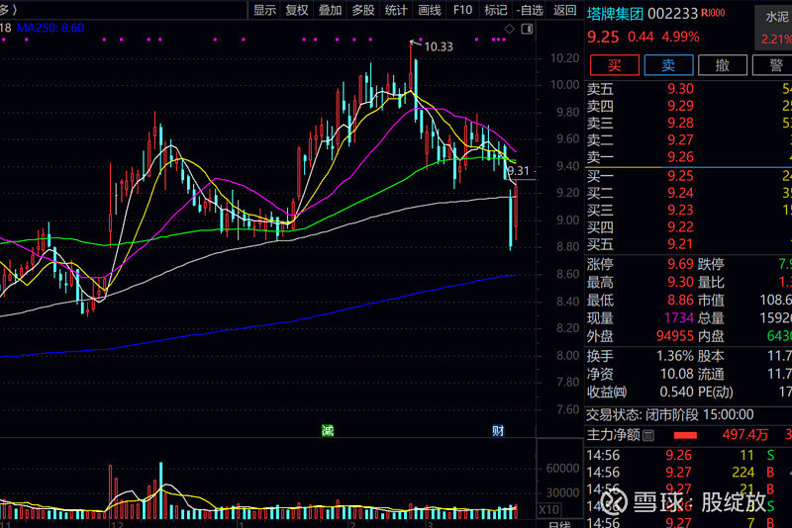Click 换手 value 1.36%

pyautogui.click(x=675, y=356)
